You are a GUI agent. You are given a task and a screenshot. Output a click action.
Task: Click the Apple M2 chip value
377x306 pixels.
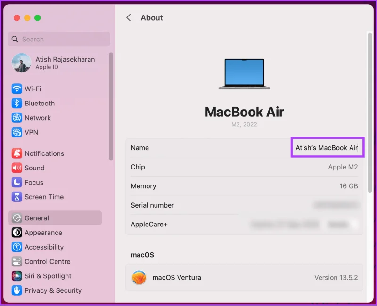coord(343,167)
